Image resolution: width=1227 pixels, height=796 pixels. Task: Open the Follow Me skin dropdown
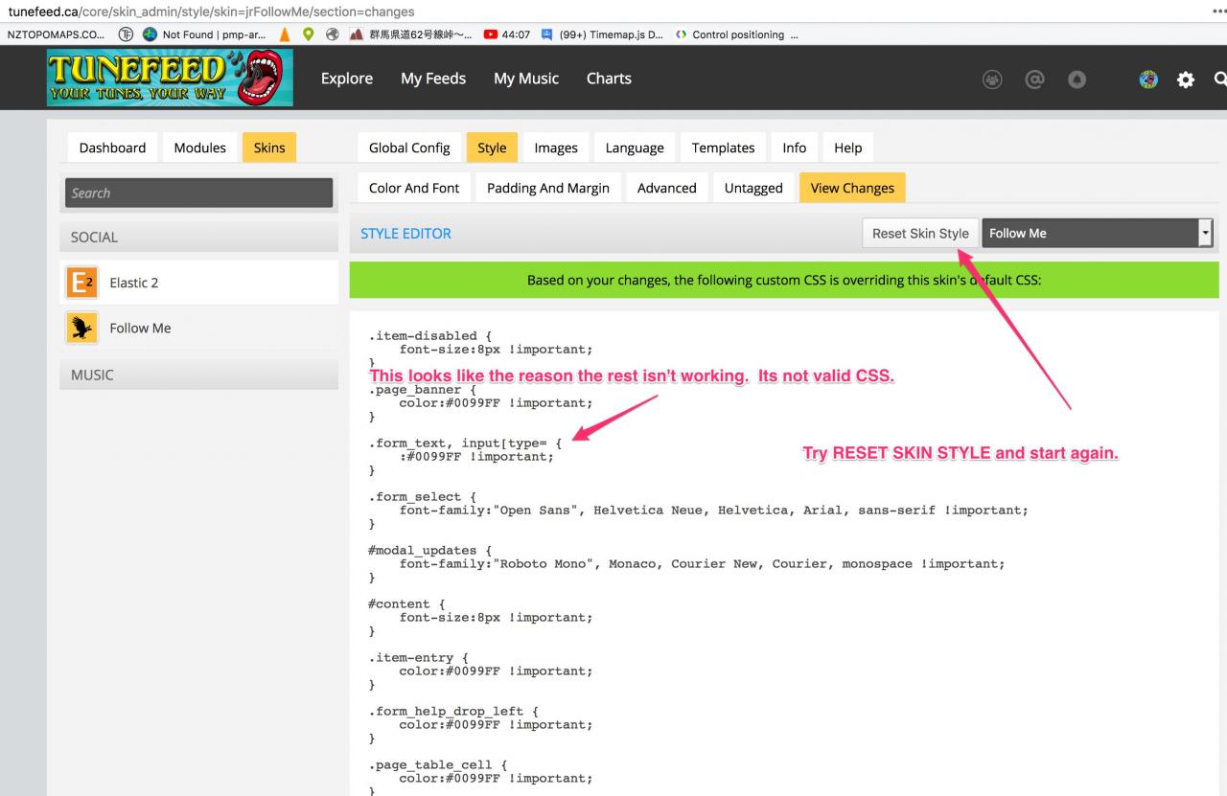[x=1097, y=233]
